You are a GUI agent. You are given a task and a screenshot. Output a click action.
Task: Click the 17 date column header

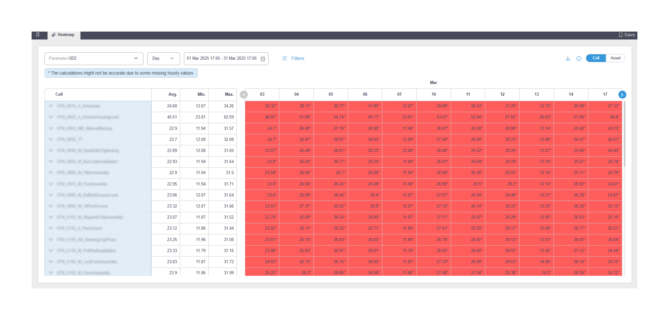click(x=605, y=94)
